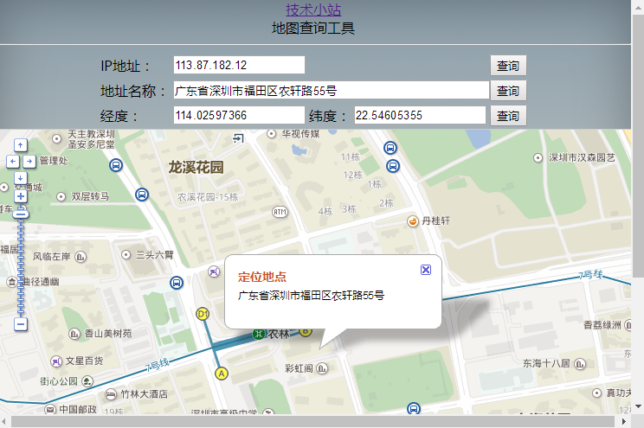644x428 pixels.
Task: Click upper bus stop icon near 11栋
Action: pyautogui.click(x=390, y=148)
